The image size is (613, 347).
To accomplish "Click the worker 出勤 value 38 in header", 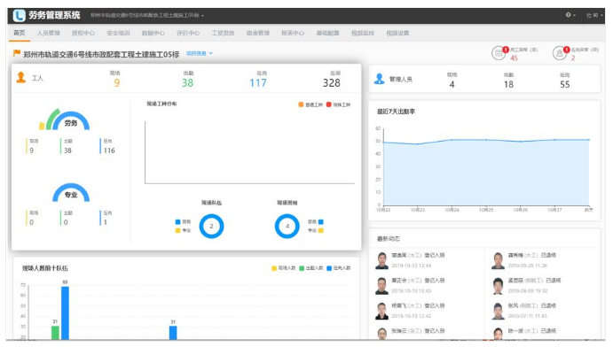I will 188,82.
